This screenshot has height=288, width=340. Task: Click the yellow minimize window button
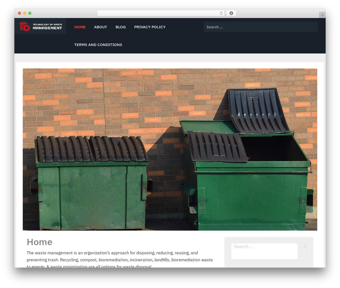[x=25, y=13]
